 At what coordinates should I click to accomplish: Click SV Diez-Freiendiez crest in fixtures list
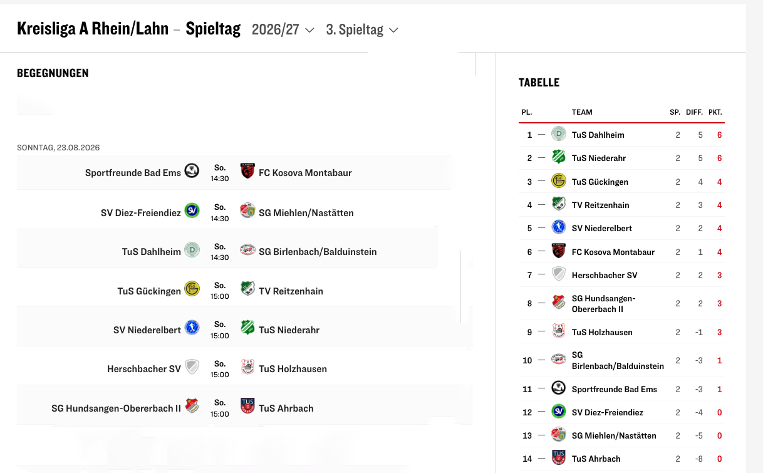click(x=192, y=211)
